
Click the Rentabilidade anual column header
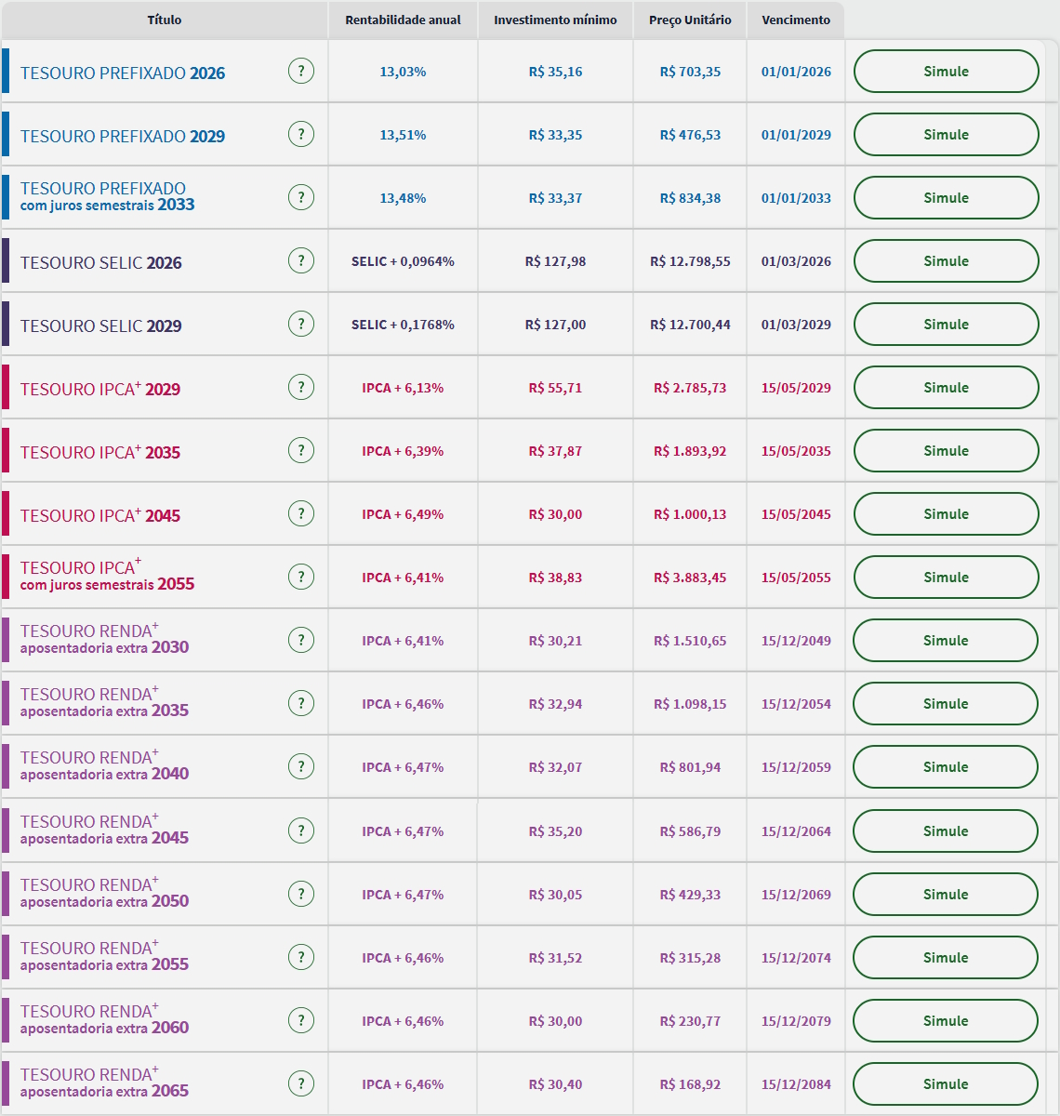(x=403, y=20)
